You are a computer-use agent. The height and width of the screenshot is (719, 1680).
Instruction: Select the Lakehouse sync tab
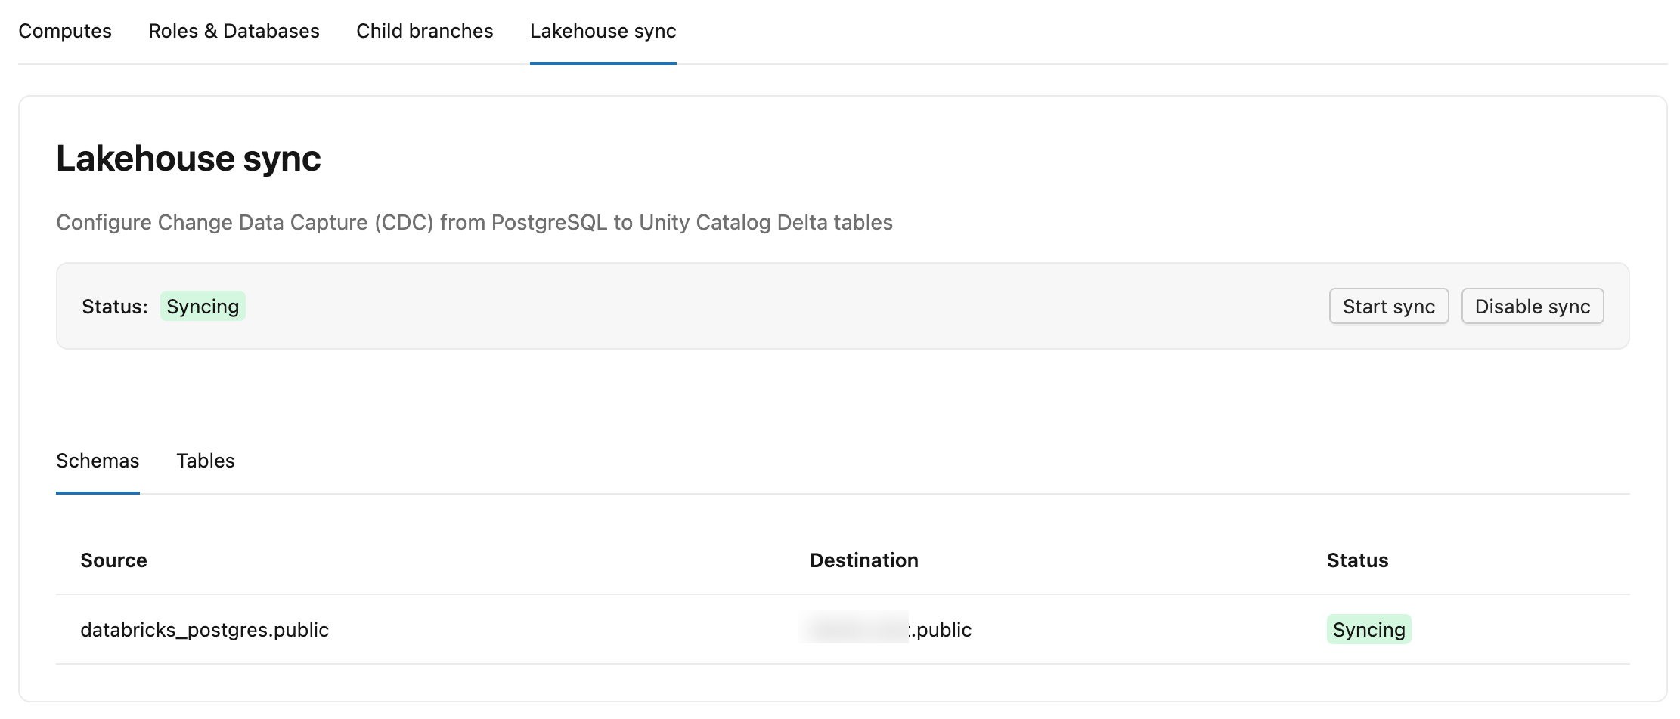point(603,31)
